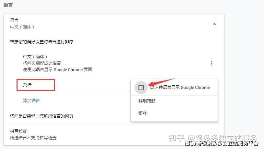
Task: Collapse the 语言 section chevron
Action: click(x=214, y=24)
